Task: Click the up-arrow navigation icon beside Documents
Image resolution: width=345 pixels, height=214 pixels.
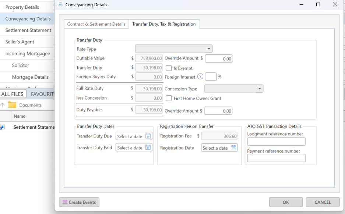Action: tap(3, 105)
